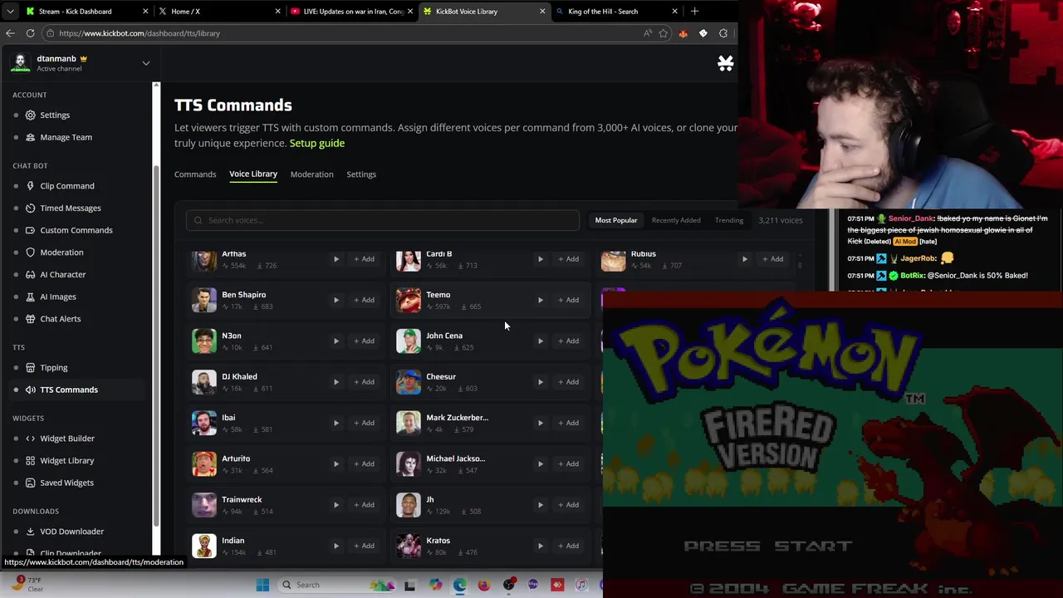This screenshot has width=1063, height=598.
Task: Open account Settings in sidebar
Action: coord(55,115)
